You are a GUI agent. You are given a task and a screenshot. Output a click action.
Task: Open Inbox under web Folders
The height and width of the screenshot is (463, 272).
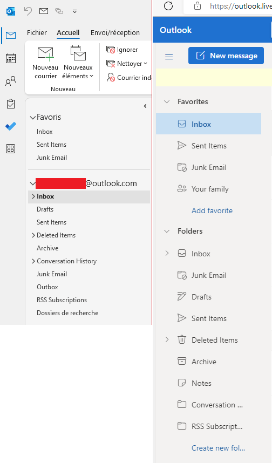click(x=201, y=254)
